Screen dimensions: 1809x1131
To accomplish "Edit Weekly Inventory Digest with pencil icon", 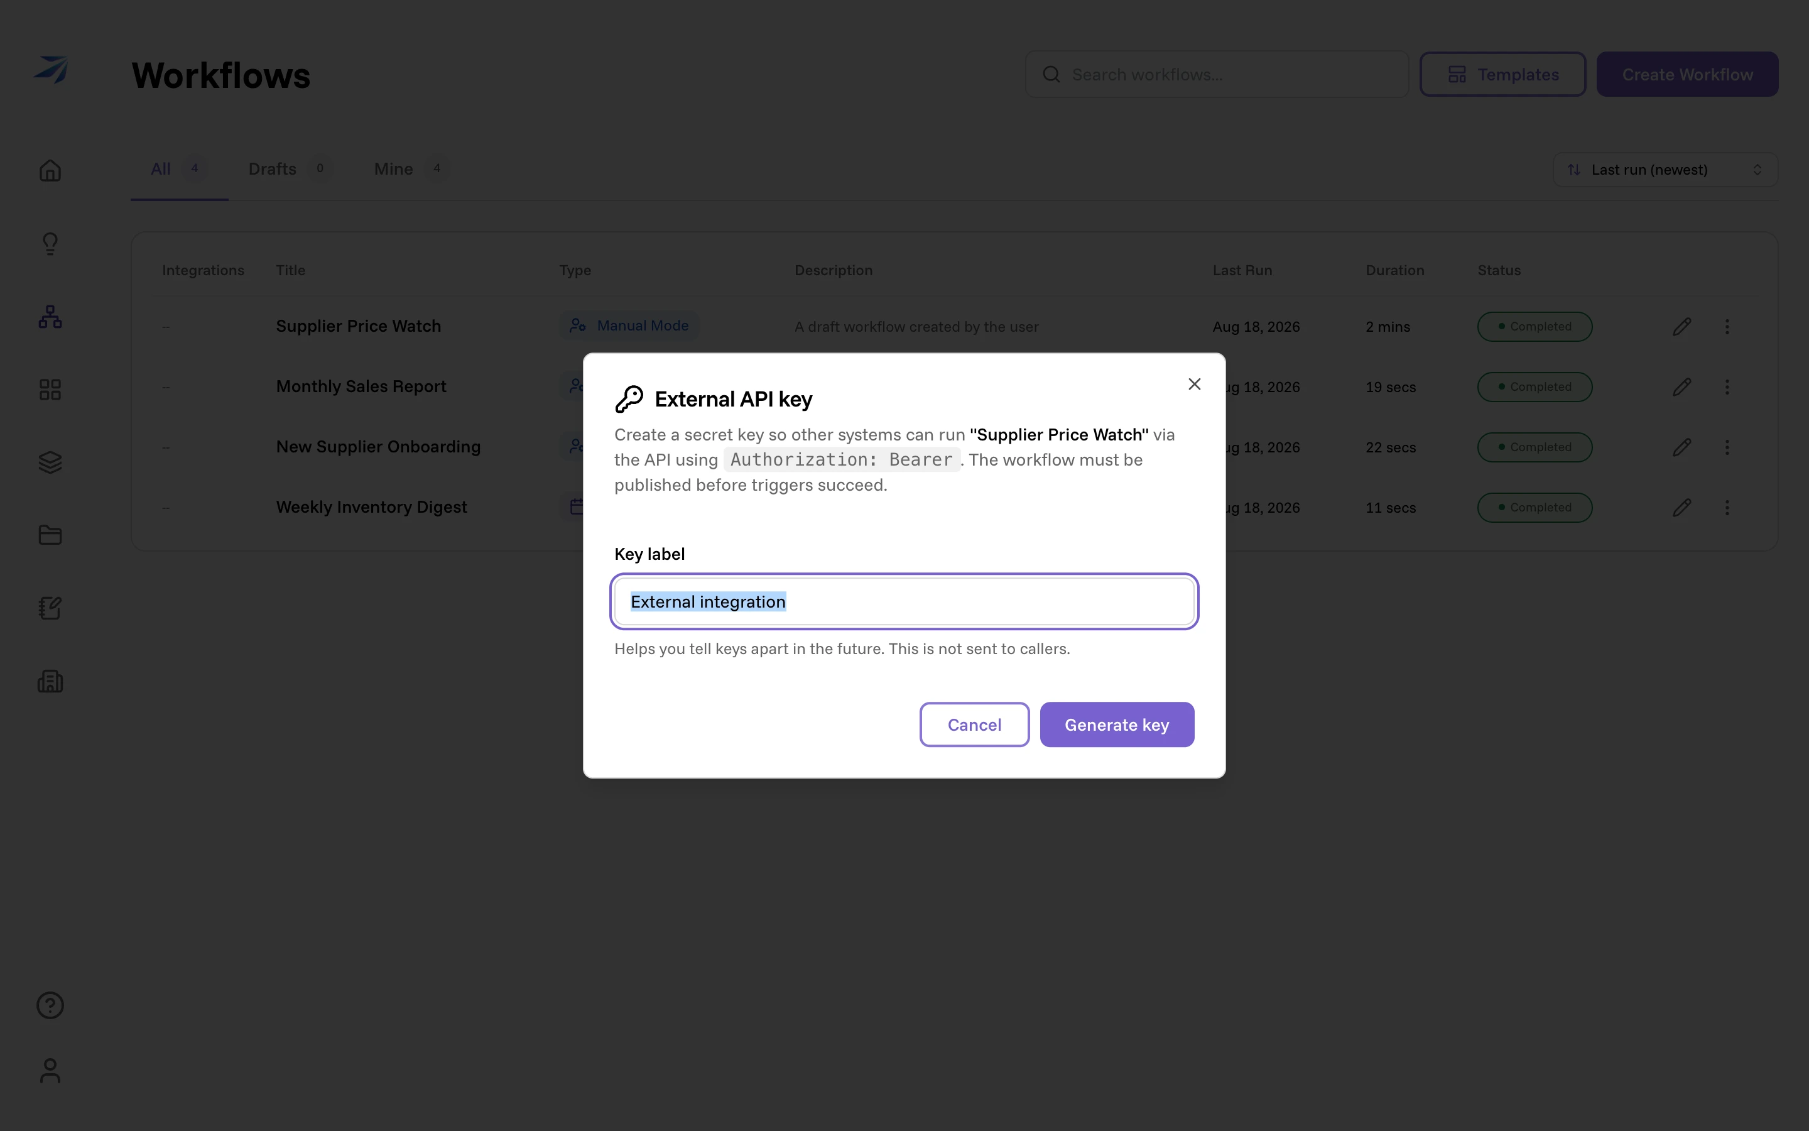I will [x=1681, y=508].
